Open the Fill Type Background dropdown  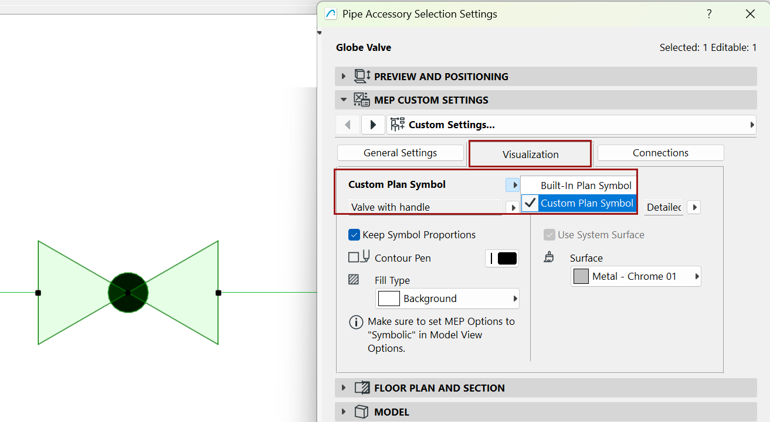[447, 299]
